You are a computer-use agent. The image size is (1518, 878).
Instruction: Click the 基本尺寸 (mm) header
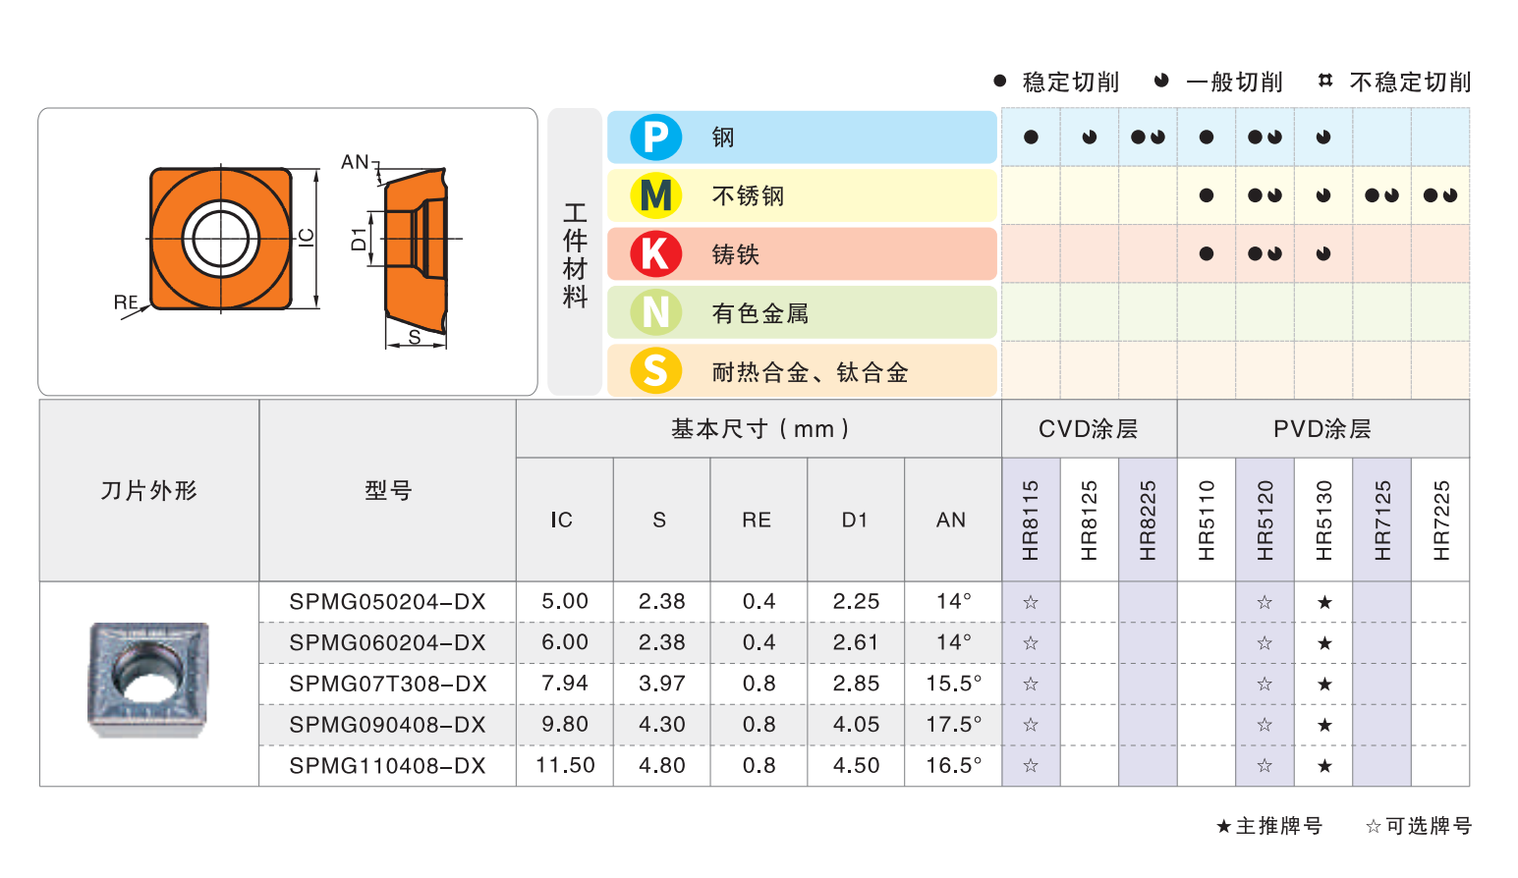tap(759, 429)
